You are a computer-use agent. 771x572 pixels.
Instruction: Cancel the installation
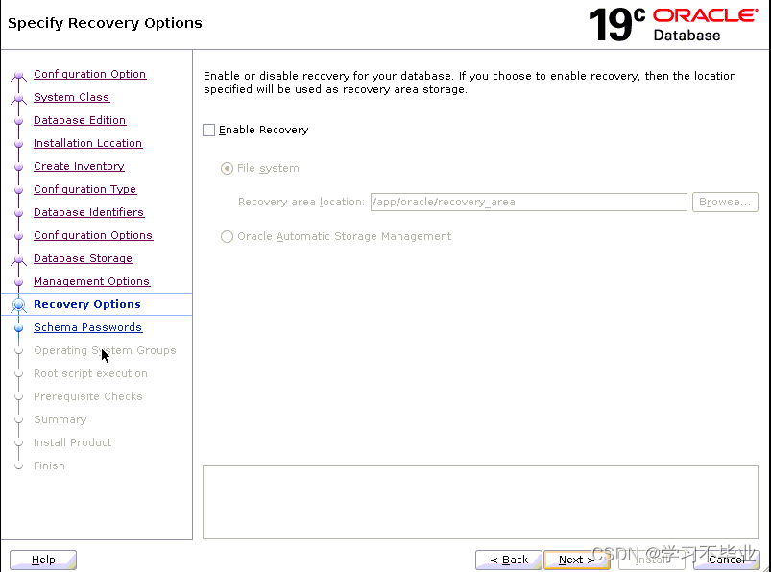[x=725, y=560]
